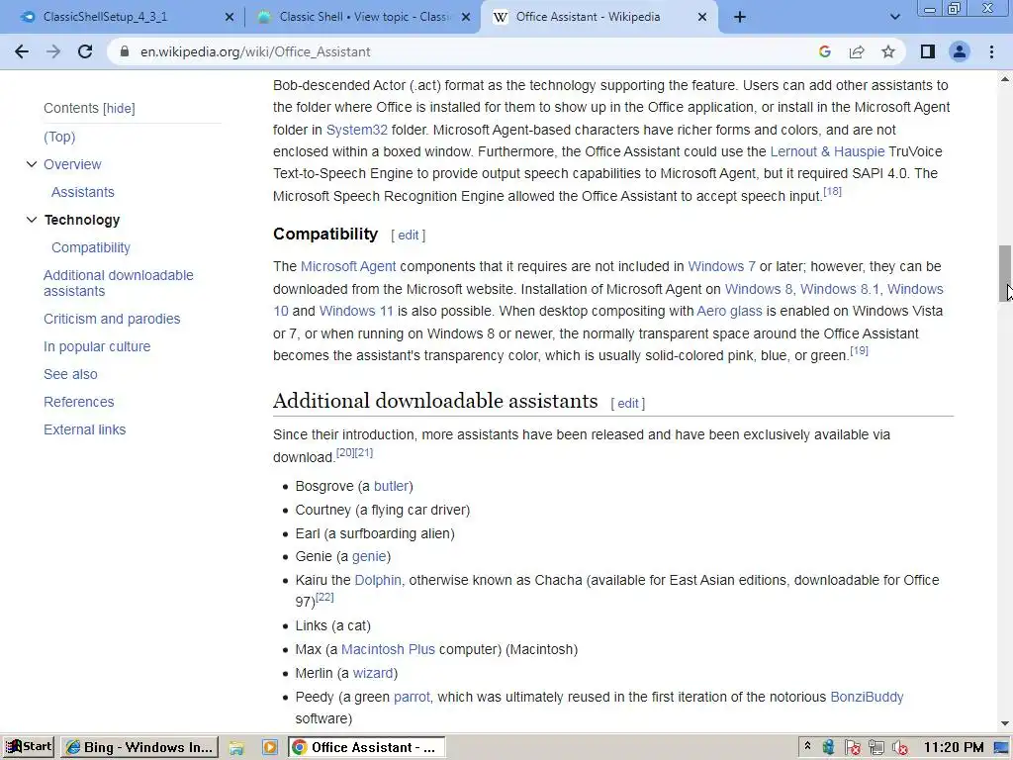
Task: Click the scrollbar up arrow
Action: (1005, 79)
